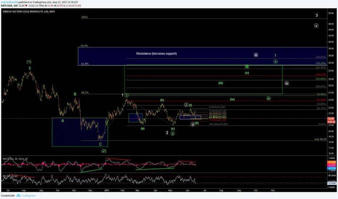Click the white wave label "2"
This screenshot has height=199, width=338.
[167, 133]
